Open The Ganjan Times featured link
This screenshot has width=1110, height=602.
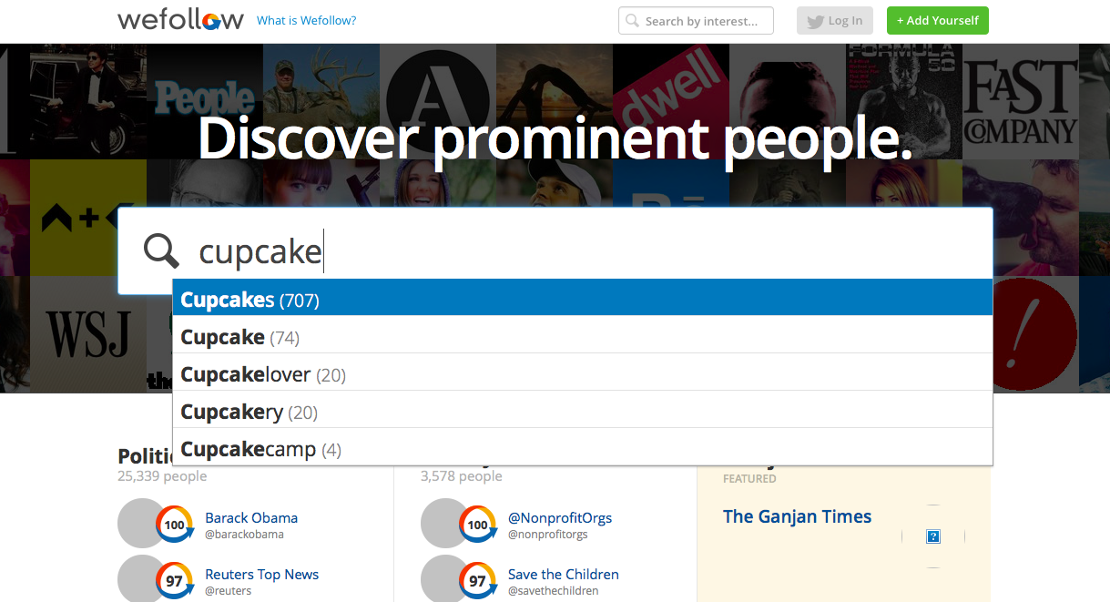click(x=797, y=516)
